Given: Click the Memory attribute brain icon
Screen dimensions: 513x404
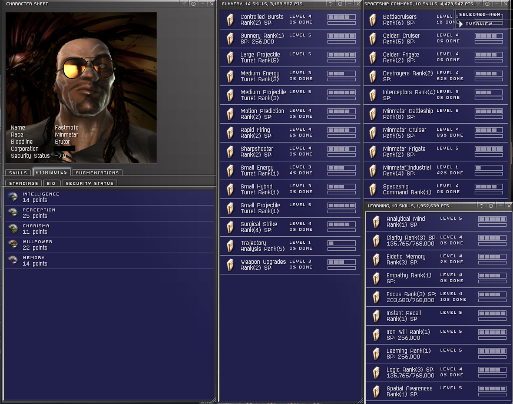Looking at the screenshot, I should 13,260.
